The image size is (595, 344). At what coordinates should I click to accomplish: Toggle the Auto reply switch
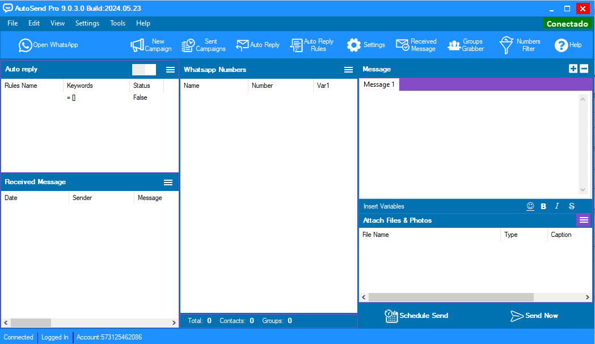(144, 70)
